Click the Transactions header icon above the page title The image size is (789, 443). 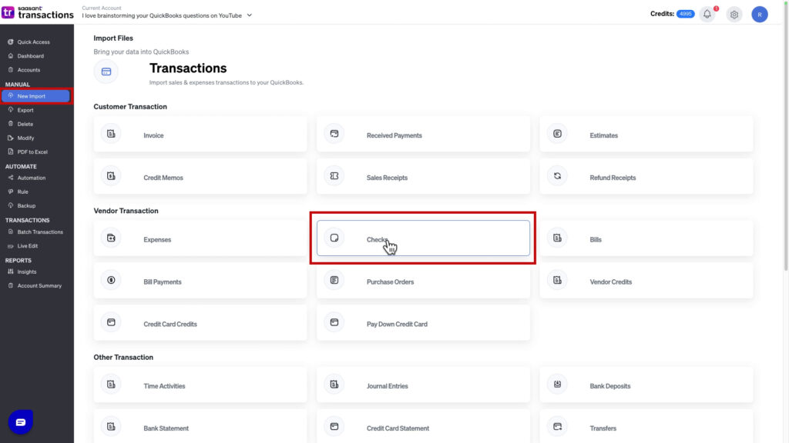coord(105,71)
